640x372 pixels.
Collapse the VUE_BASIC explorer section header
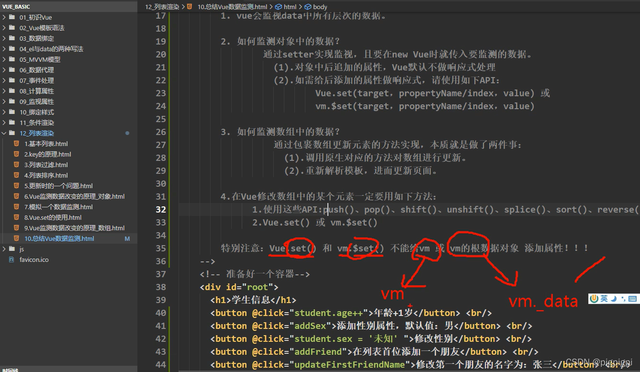pos(68,7)
